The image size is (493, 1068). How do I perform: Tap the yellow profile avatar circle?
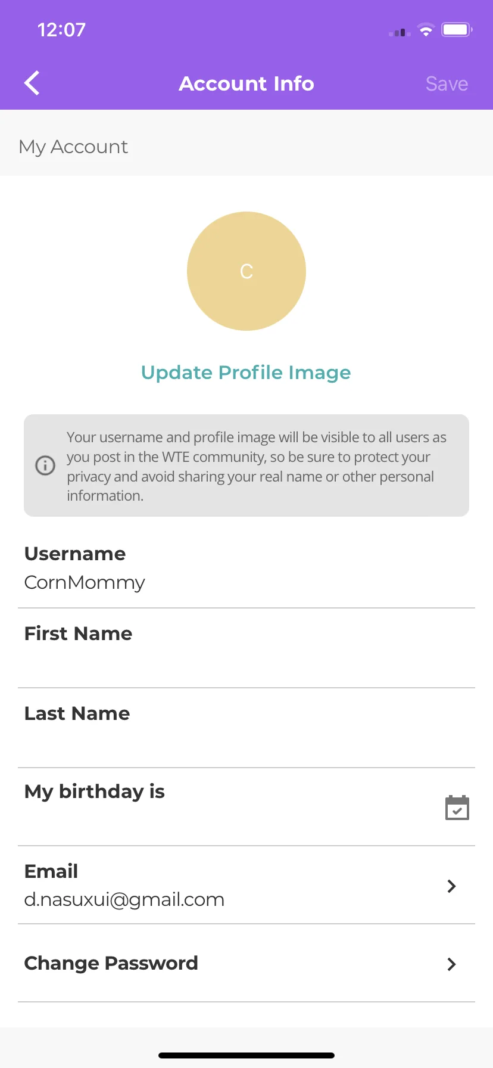coord(246,271)
